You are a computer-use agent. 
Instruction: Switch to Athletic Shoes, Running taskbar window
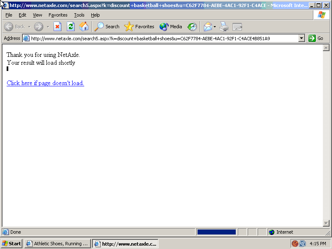(58, 244)
